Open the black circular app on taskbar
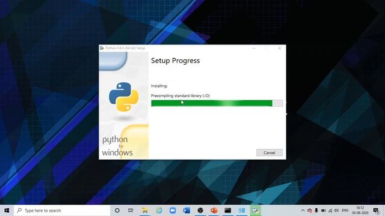The width and height of the screenshot is (385, 216). pos(200,211)
